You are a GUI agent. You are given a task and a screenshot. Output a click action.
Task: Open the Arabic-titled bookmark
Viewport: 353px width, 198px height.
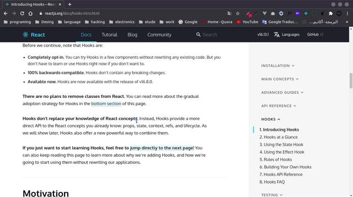point(320,22)
